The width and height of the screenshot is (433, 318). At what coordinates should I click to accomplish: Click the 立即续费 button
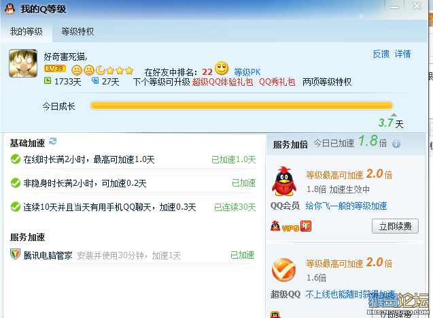click(x=395, y=226)
